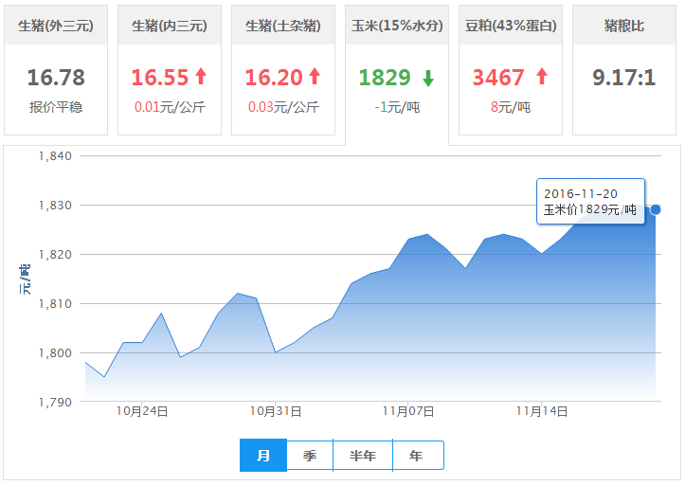Screen dimensions: 685x486
Task: Switch chart range to 季
Action: [x=310, y=456]
